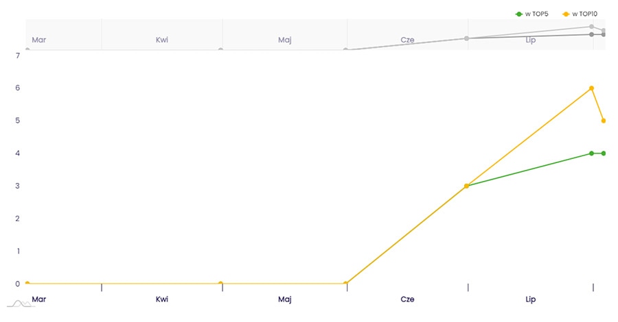Click the small curve chart icon below the y-axis
This screenshot has height=322, width=618.
coord(21,303)
